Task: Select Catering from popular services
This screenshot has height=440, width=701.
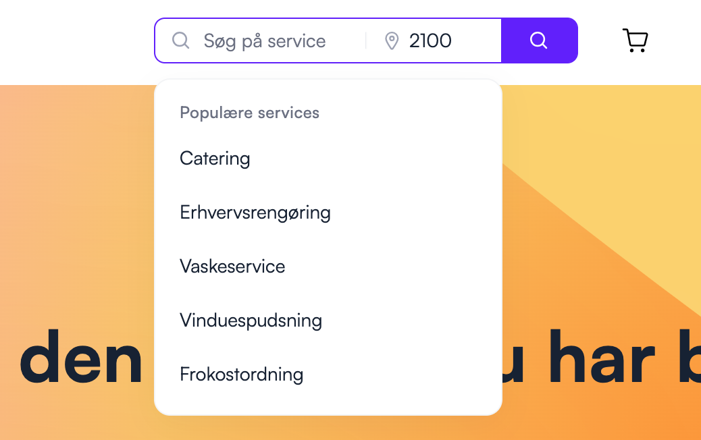Action: tap(215, 159)
